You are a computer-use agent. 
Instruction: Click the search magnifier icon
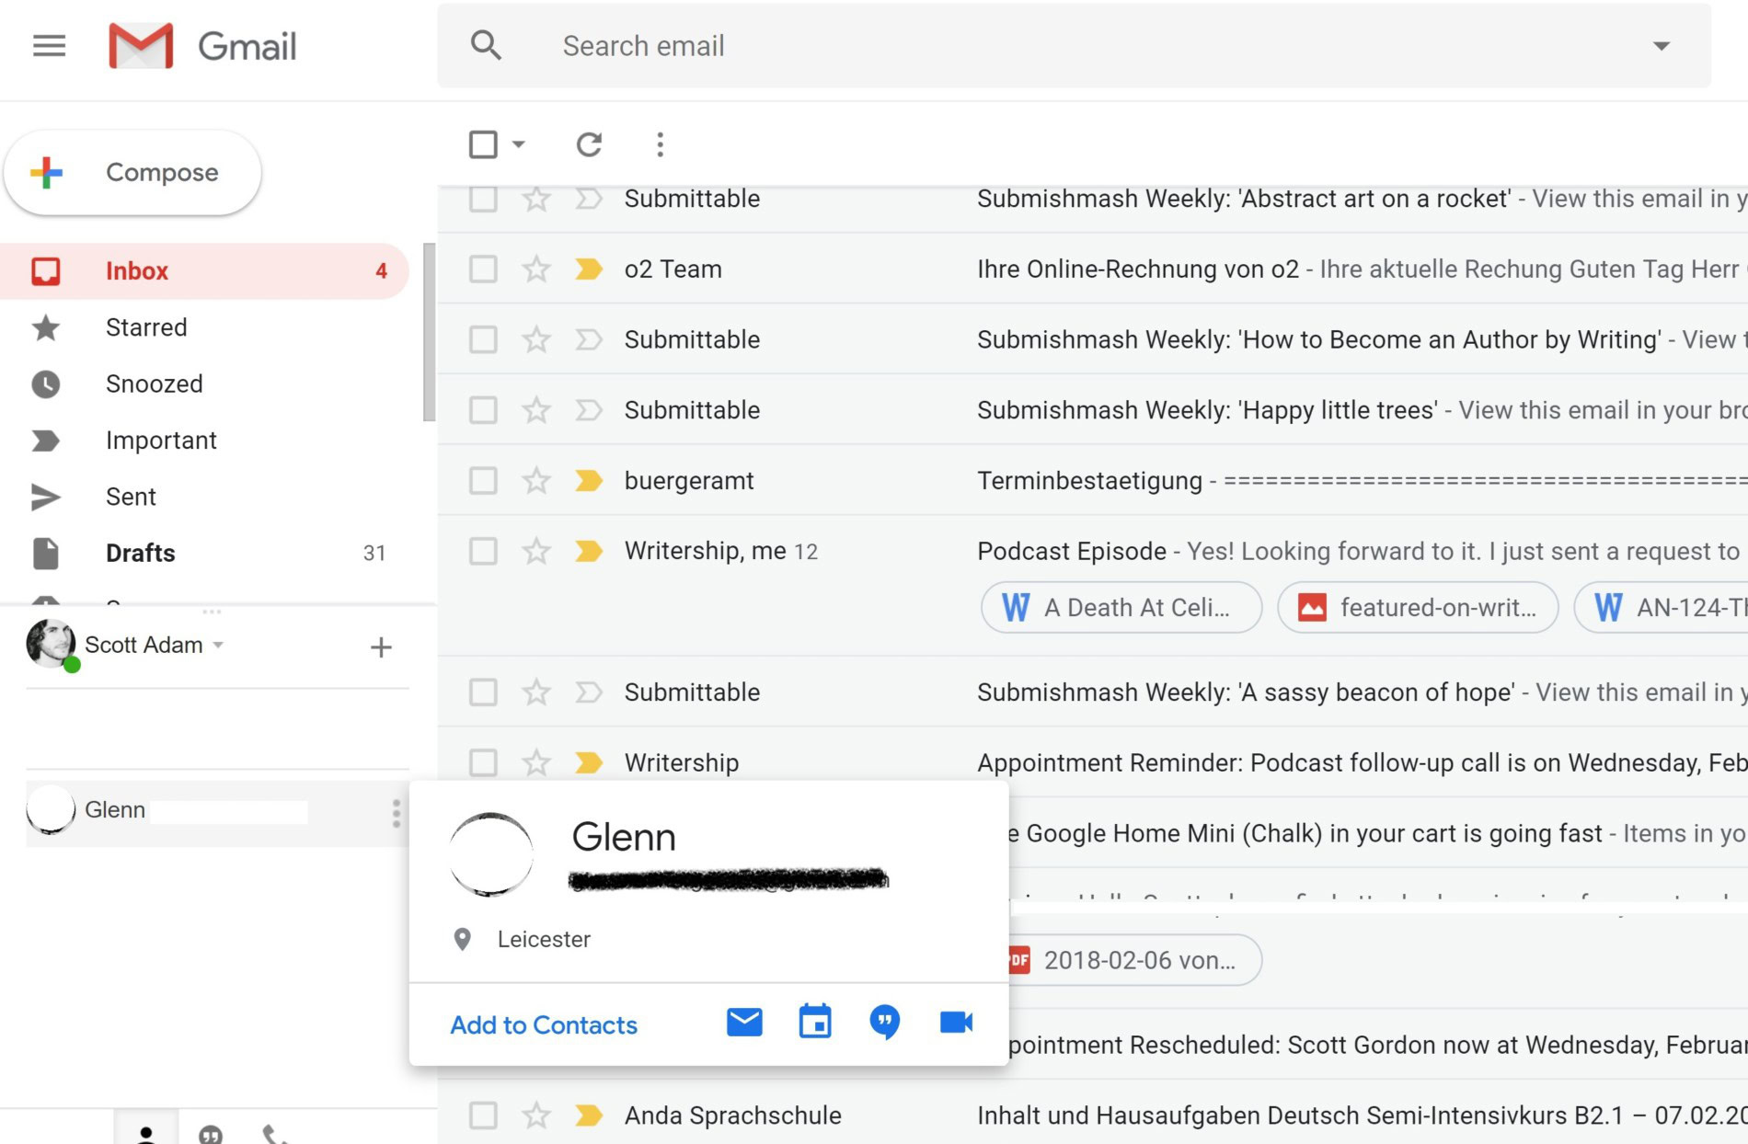tap(486, 45)
